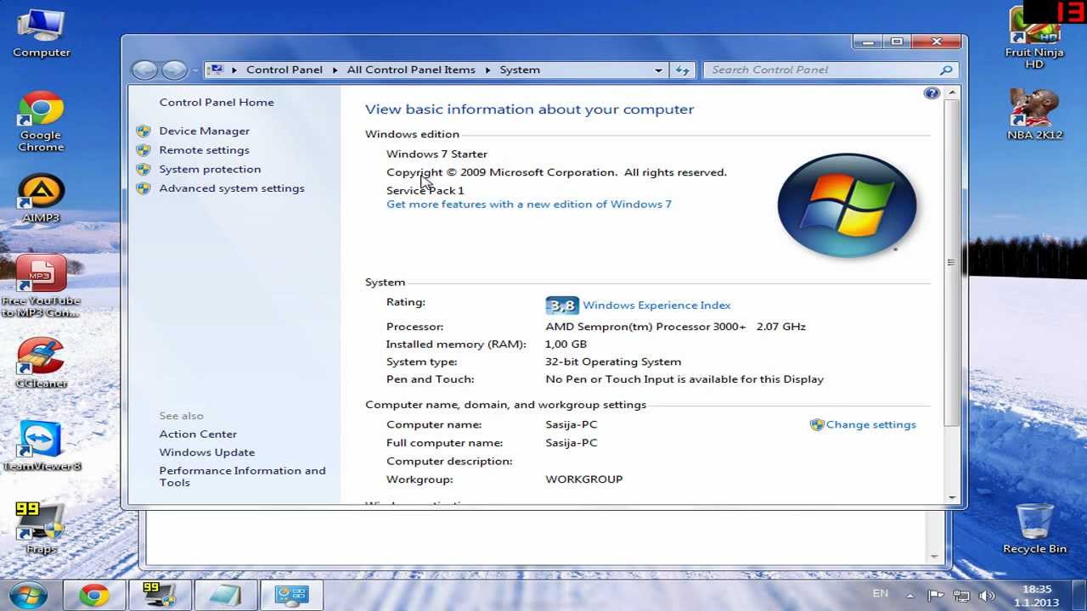Select the AMD Sempron processor value
The height and width of the screenshot is (611, 1087).
(x=675, y=327)
